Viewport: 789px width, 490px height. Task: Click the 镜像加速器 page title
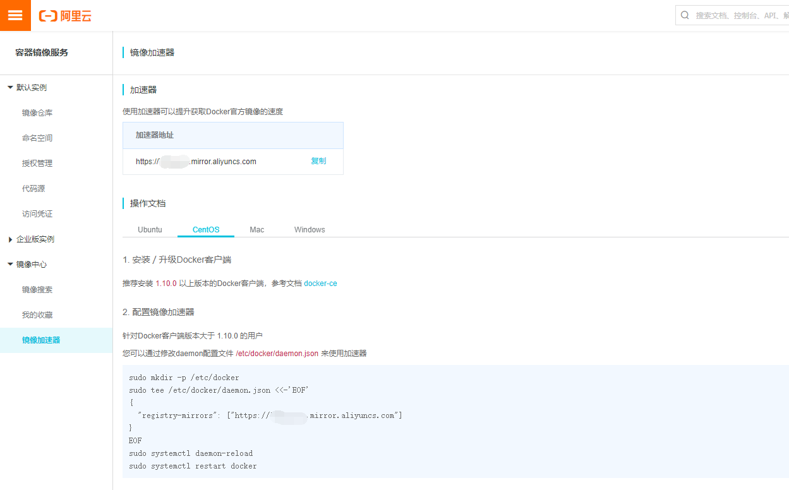(x=152, y=52)
